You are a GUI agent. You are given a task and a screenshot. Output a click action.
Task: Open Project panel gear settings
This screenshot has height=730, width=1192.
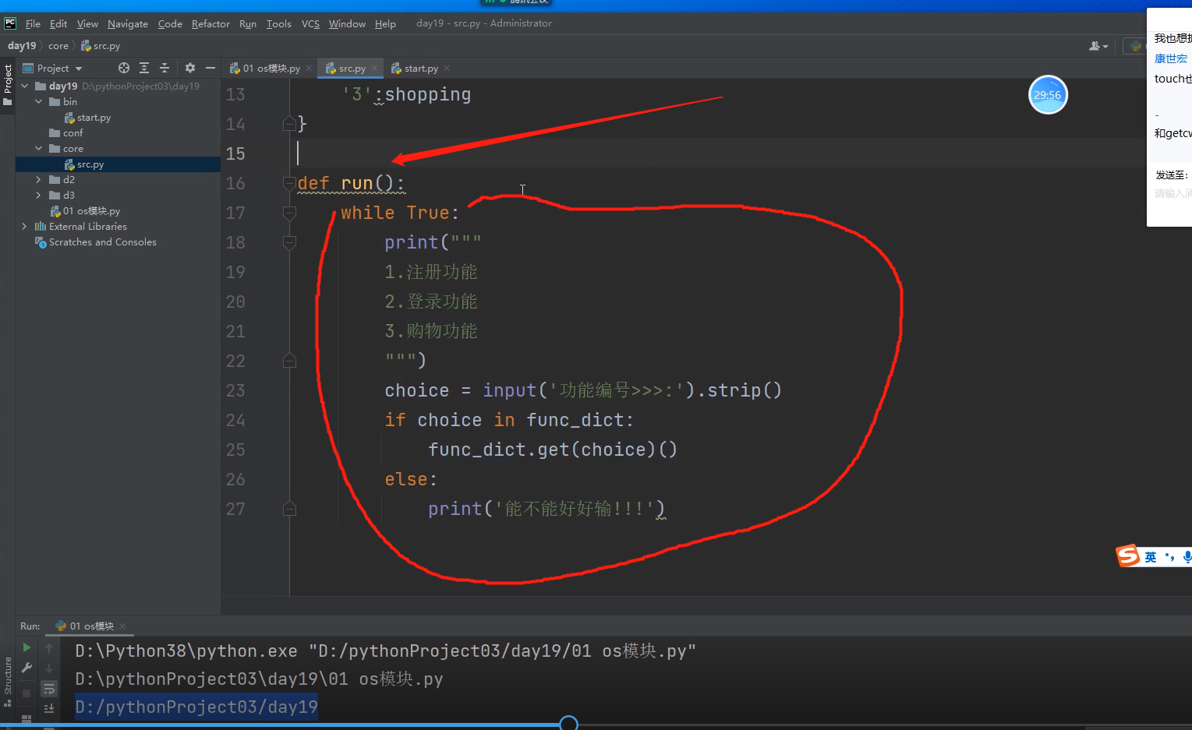(190, 68)
